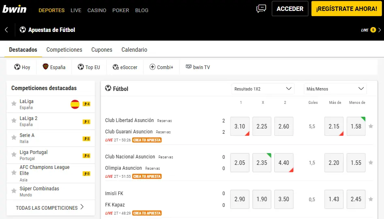The image size is (384, 219).
Task: Select Más de 0,5 at 1.43
Action: click(x=334, y=199)
